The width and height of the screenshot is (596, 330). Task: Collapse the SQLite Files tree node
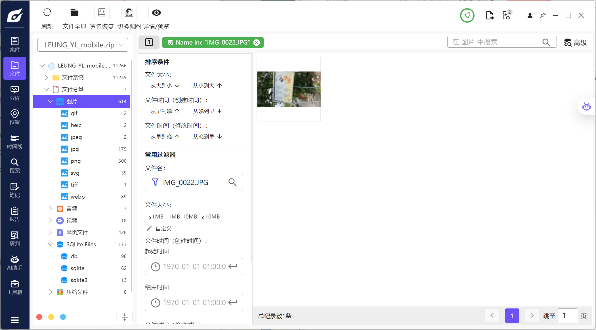(51, 244)
